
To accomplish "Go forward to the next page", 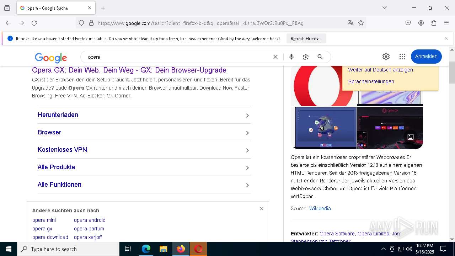I will (21, 23).
